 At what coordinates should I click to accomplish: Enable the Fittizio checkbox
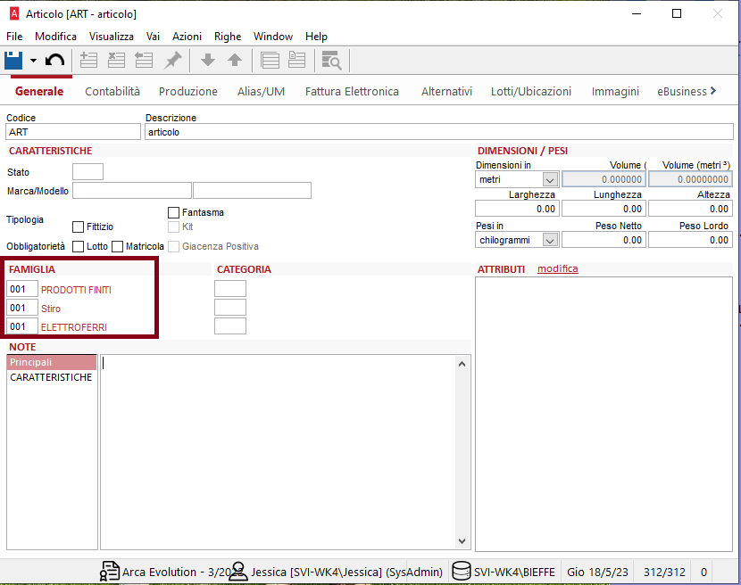point(79,227)
